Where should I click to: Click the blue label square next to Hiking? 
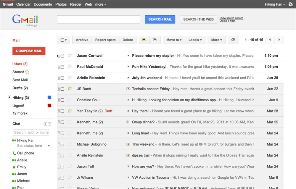pyautogui.click(x=49, y=97)
